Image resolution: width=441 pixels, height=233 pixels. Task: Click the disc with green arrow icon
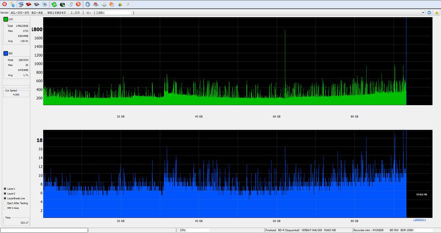click(70, 4)
